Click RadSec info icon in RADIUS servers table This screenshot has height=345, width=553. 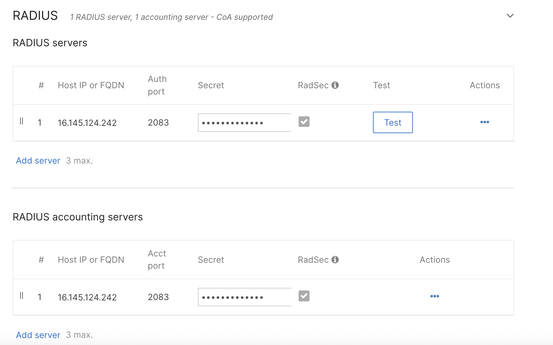point(335,85)
